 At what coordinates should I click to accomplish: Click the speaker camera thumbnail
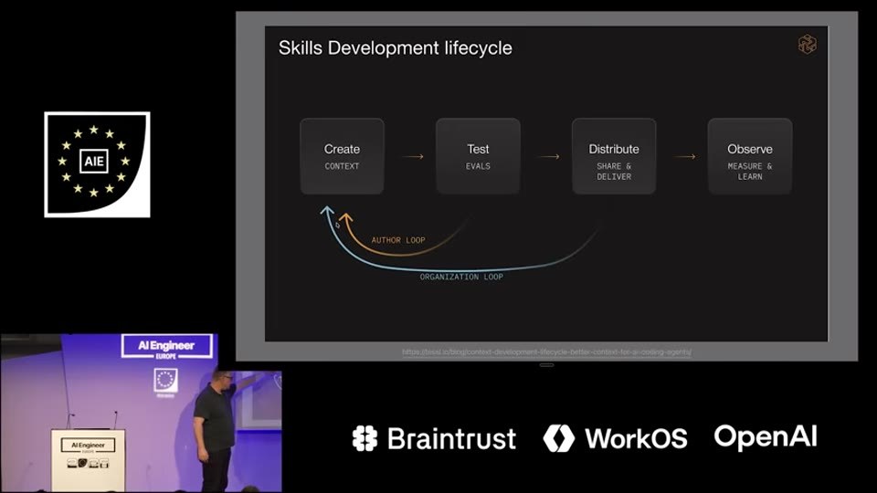pos(141,413)
